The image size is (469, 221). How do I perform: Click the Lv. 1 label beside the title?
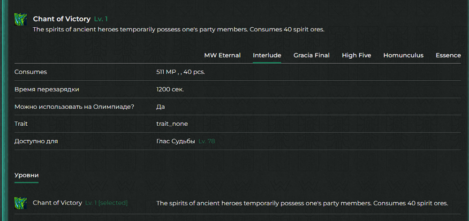pyautogui.click(x=101, y=19)
